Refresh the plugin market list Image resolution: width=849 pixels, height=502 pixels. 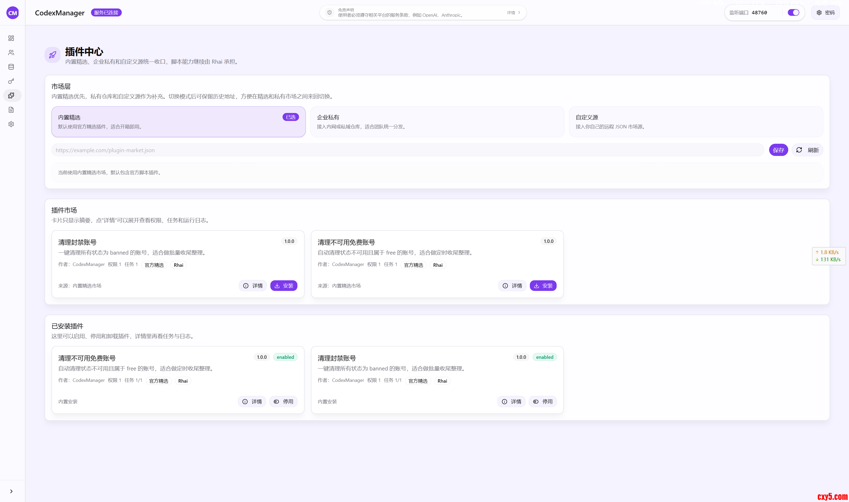click(x=807, y=150)
